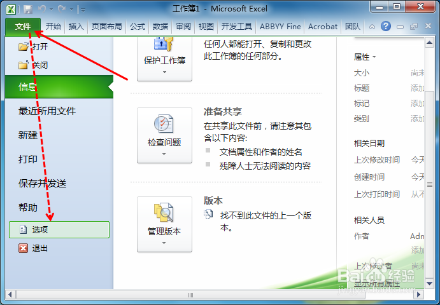Click the horizontal scrollbar left arrow

tap(10, 295)
